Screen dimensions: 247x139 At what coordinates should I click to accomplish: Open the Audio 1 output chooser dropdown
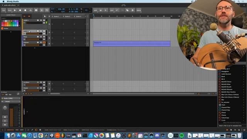(x=11, y=98)
